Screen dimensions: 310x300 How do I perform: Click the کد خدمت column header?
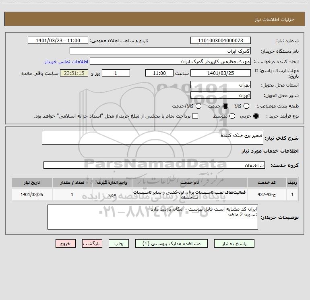(x=267, y=182)
